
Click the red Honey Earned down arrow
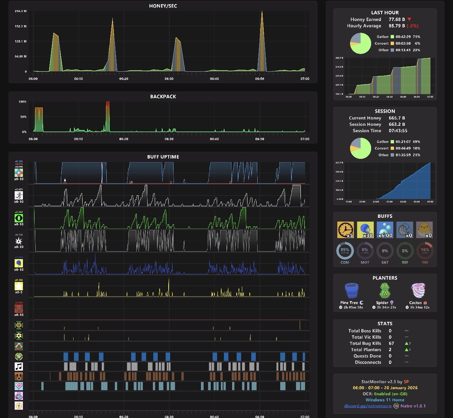point(409,20)
